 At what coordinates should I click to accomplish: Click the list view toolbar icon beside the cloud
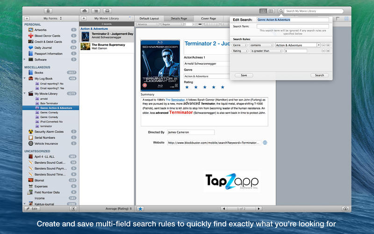pyautogui.click(x=96, y=11)
